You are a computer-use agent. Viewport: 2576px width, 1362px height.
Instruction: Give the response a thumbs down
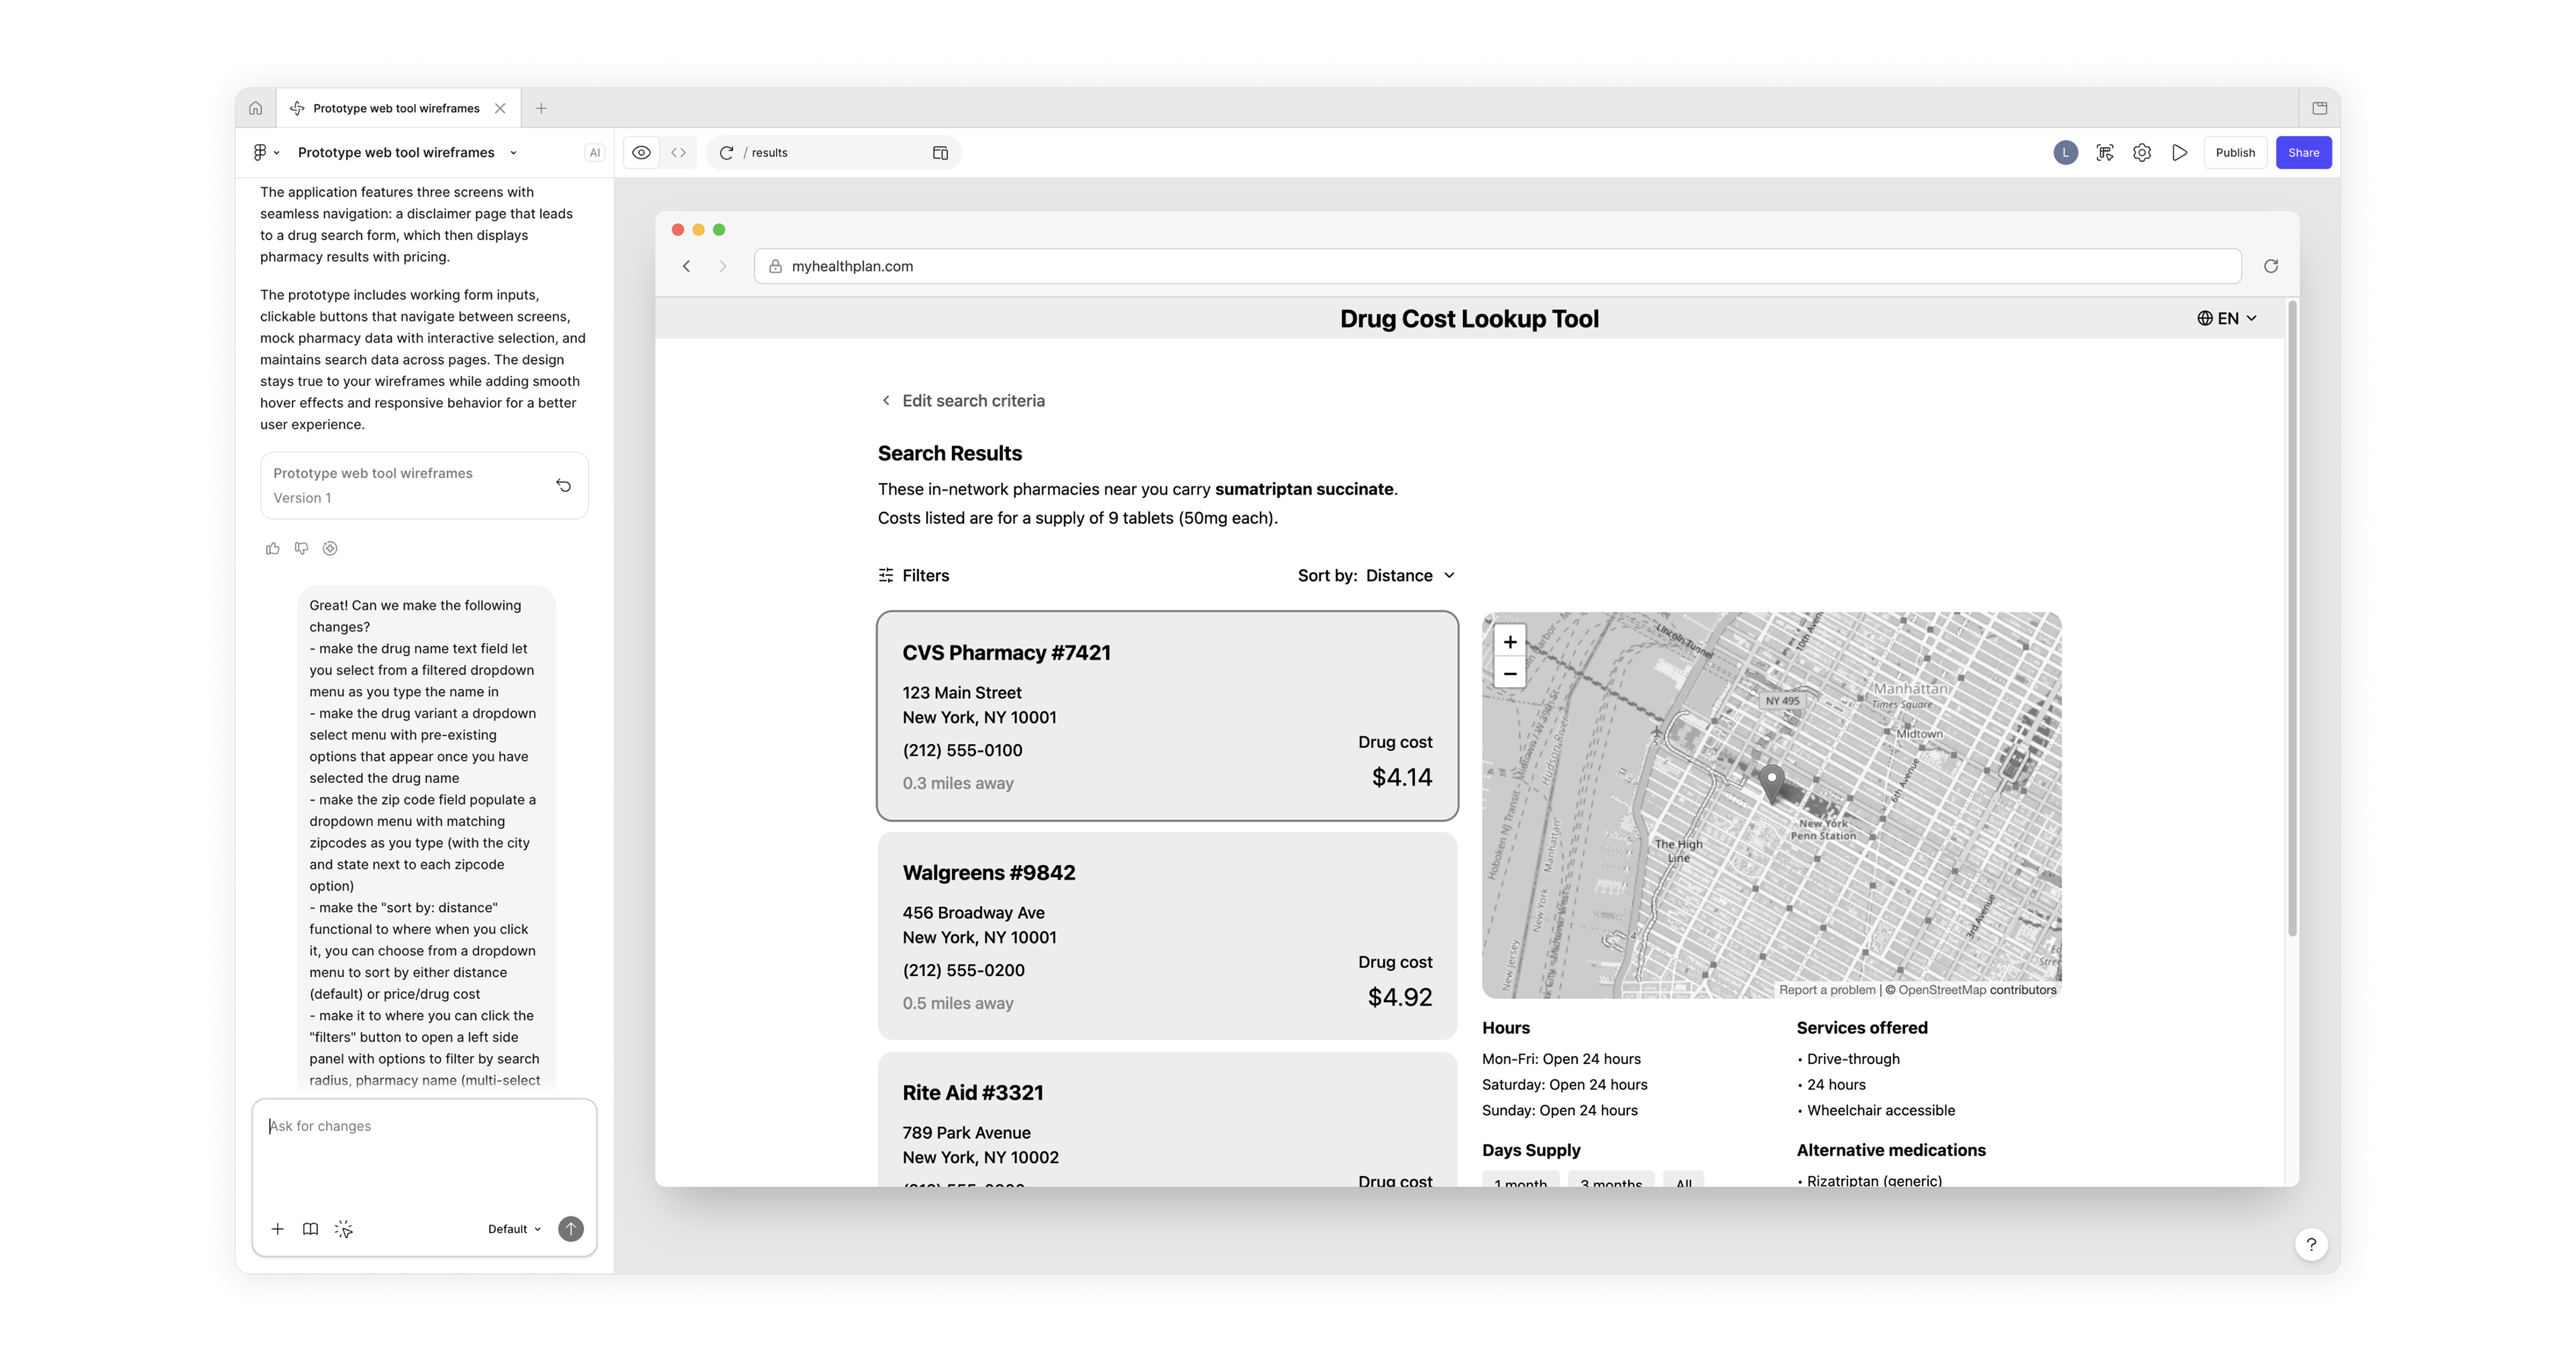301,548
